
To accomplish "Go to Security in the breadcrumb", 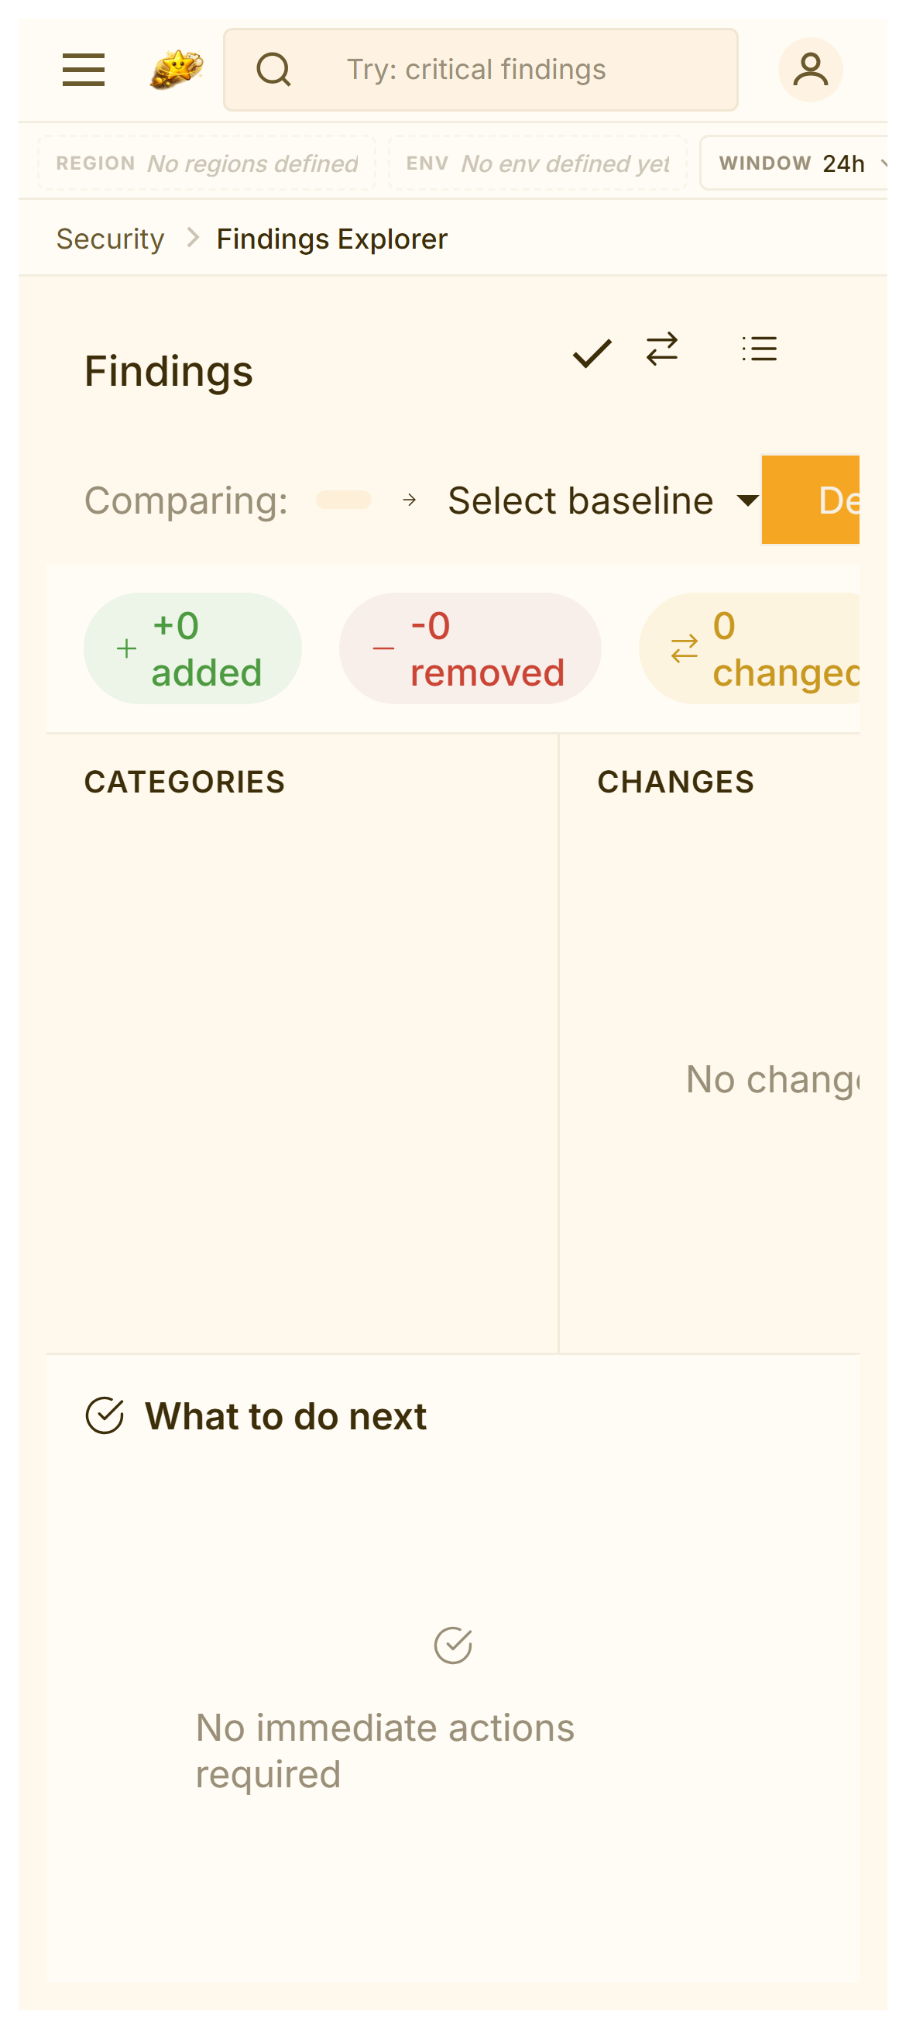I will [110, 239].
